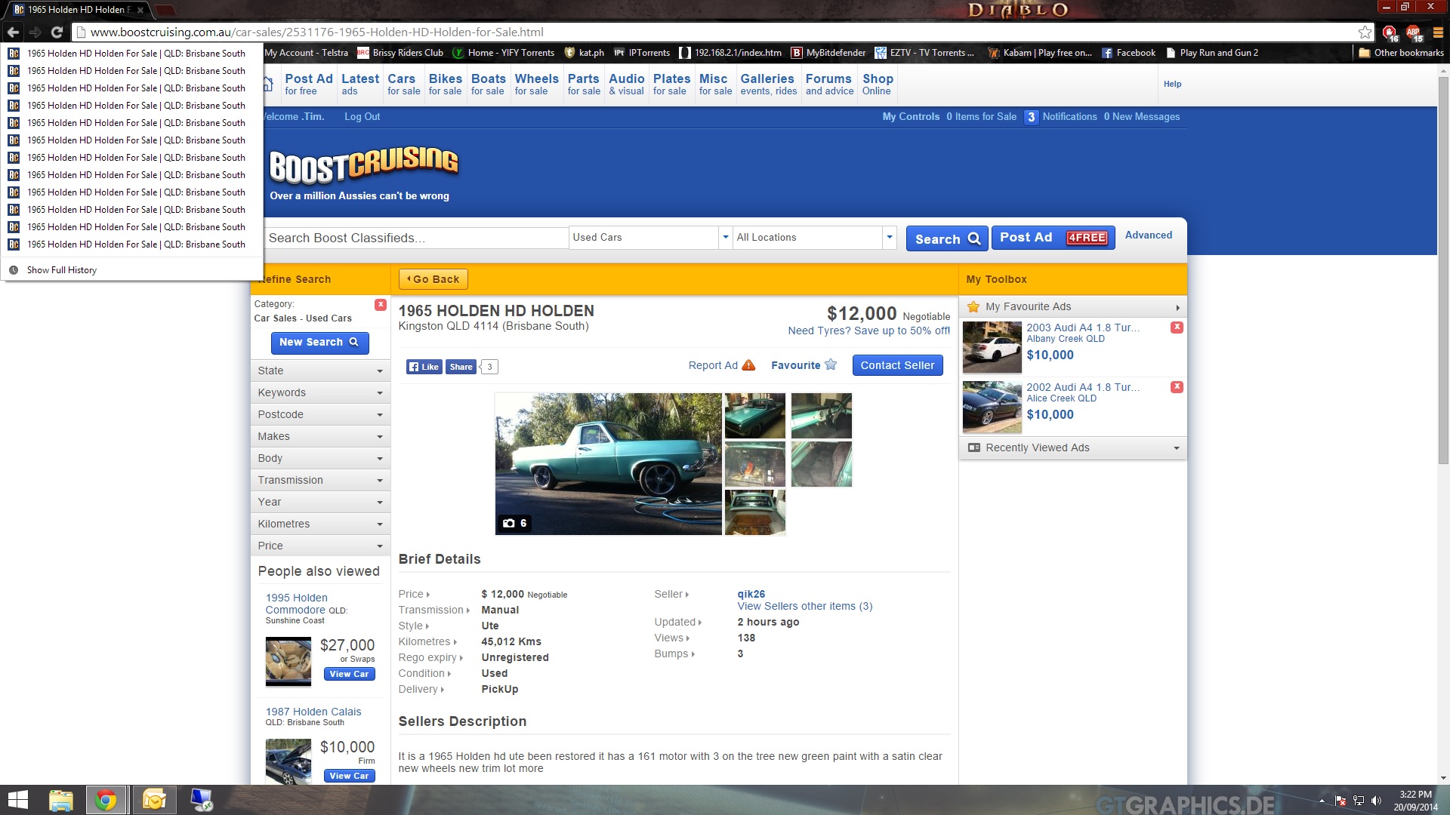Open the main blue ute photo

coord(608,464)
